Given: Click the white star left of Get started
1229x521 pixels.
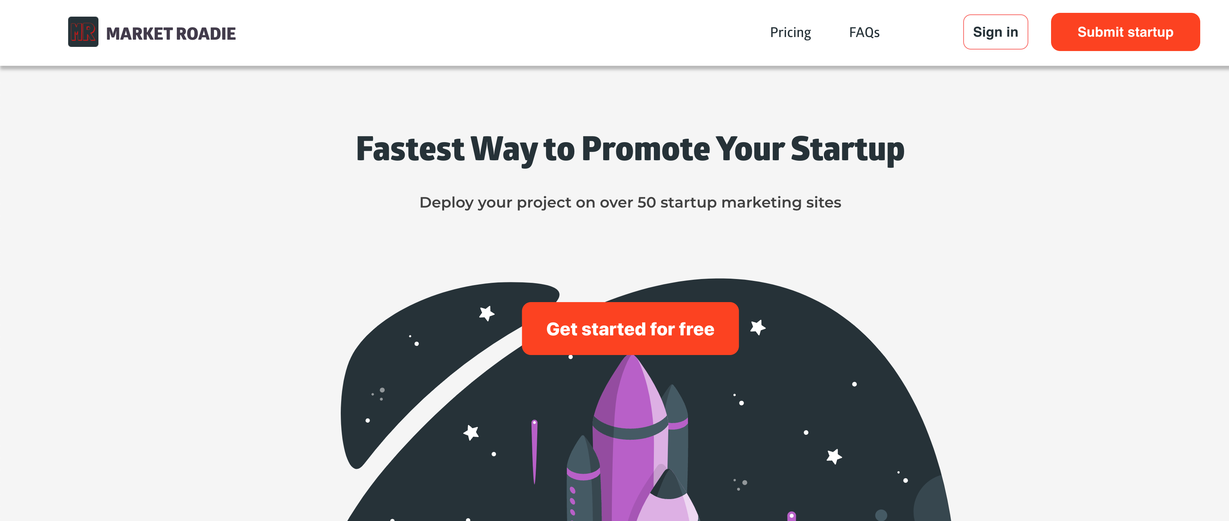Looking at the screenshot, I should (x=486, y=313).
